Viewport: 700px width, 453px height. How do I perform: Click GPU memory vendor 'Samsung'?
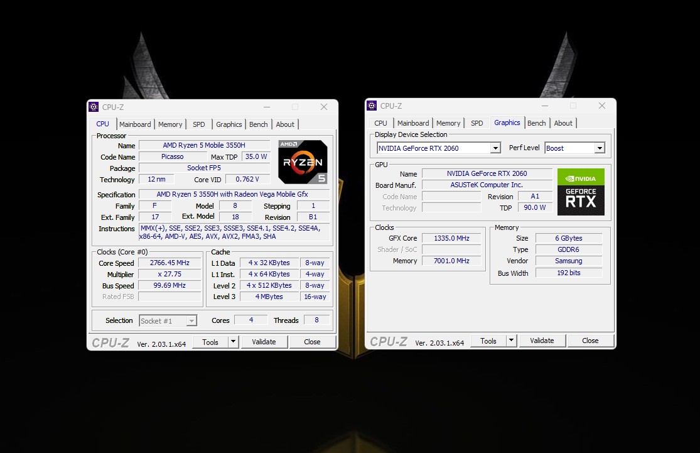click(569, 261)
